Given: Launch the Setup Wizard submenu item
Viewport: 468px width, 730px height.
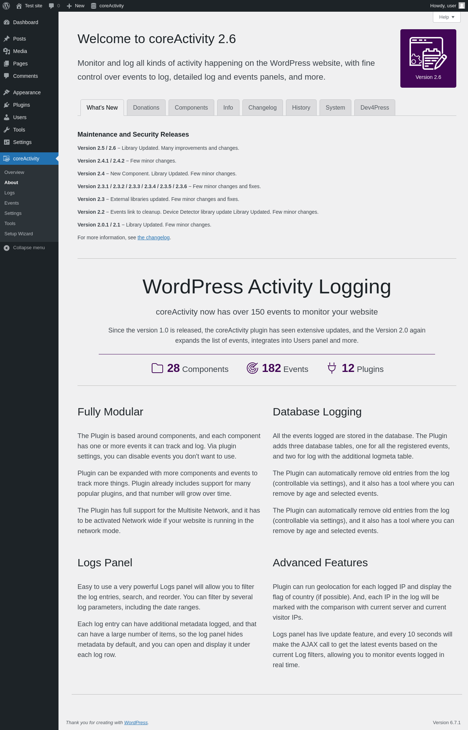Looking at the screenshot, I should point(19,234).
